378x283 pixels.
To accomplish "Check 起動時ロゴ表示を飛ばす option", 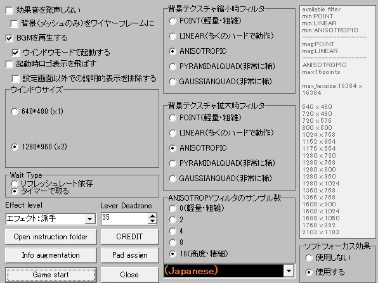I will (x=9, y=64).
